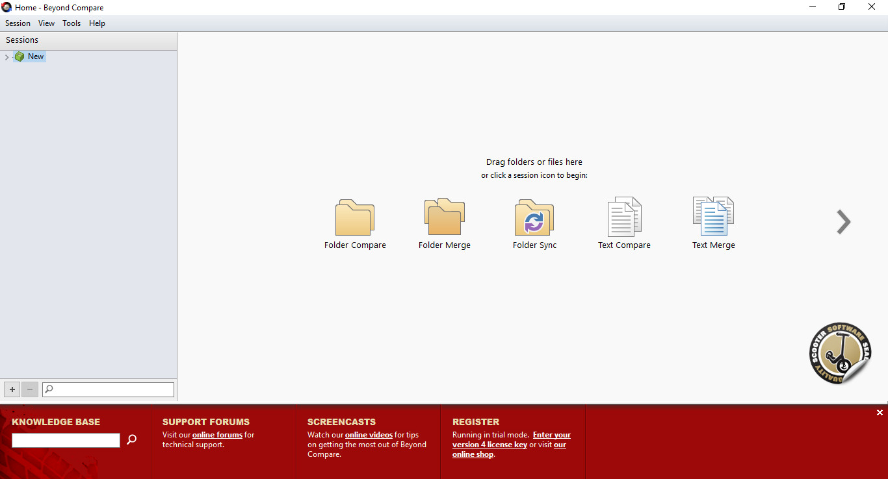Open the Help menu
888x479 pixels.
97,23
